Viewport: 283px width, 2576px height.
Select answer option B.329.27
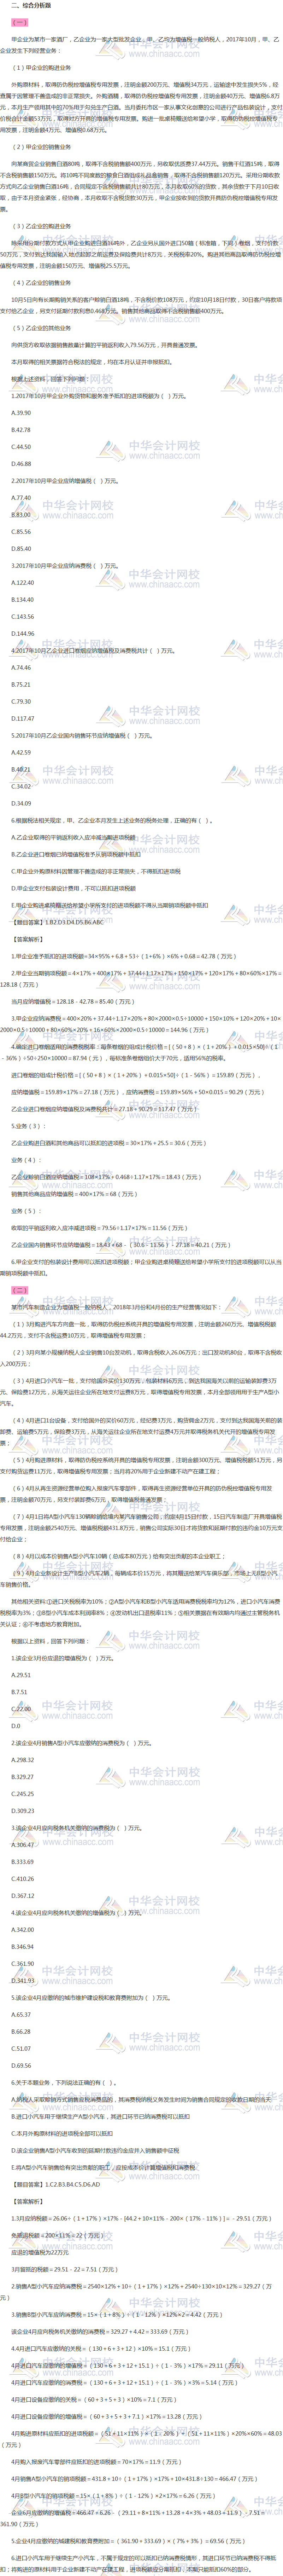click(23, 1777)
